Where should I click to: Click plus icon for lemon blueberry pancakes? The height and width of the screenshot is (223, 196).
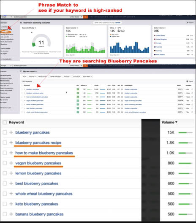coord(11,173)
